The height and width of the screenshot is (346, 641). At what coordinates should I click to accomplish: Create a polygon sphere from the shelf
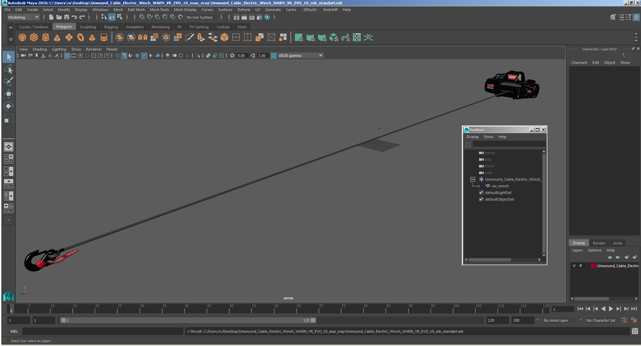[22, 38]
